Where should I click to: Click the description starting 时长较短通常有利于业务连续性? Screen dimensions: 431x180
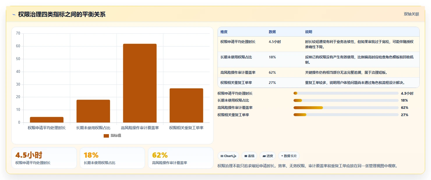click(x=359, y=44)
